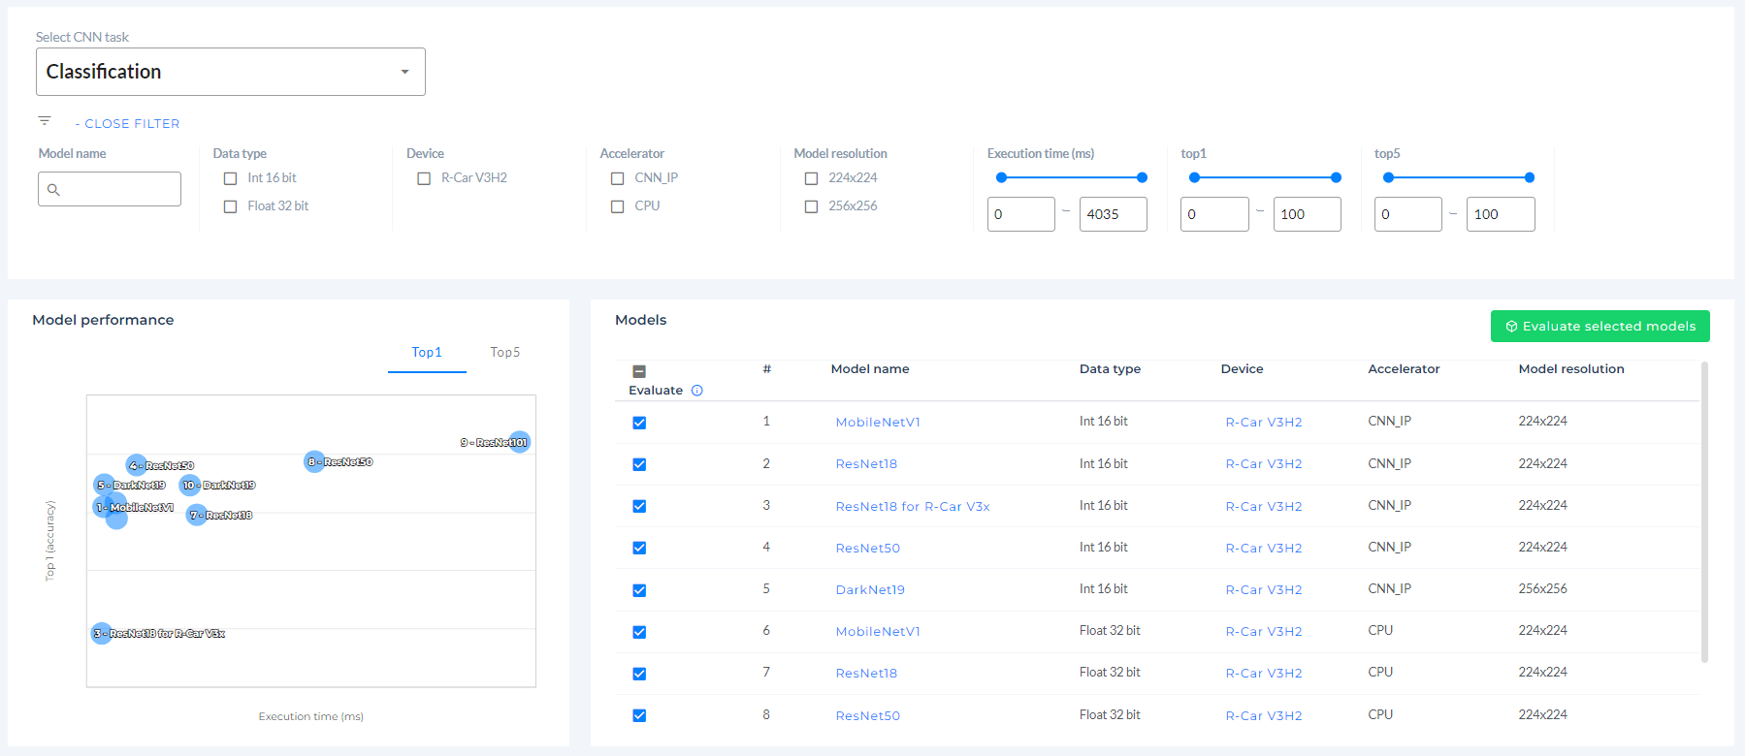Check the CNN_IP accelerator filter

coord(618,178)
